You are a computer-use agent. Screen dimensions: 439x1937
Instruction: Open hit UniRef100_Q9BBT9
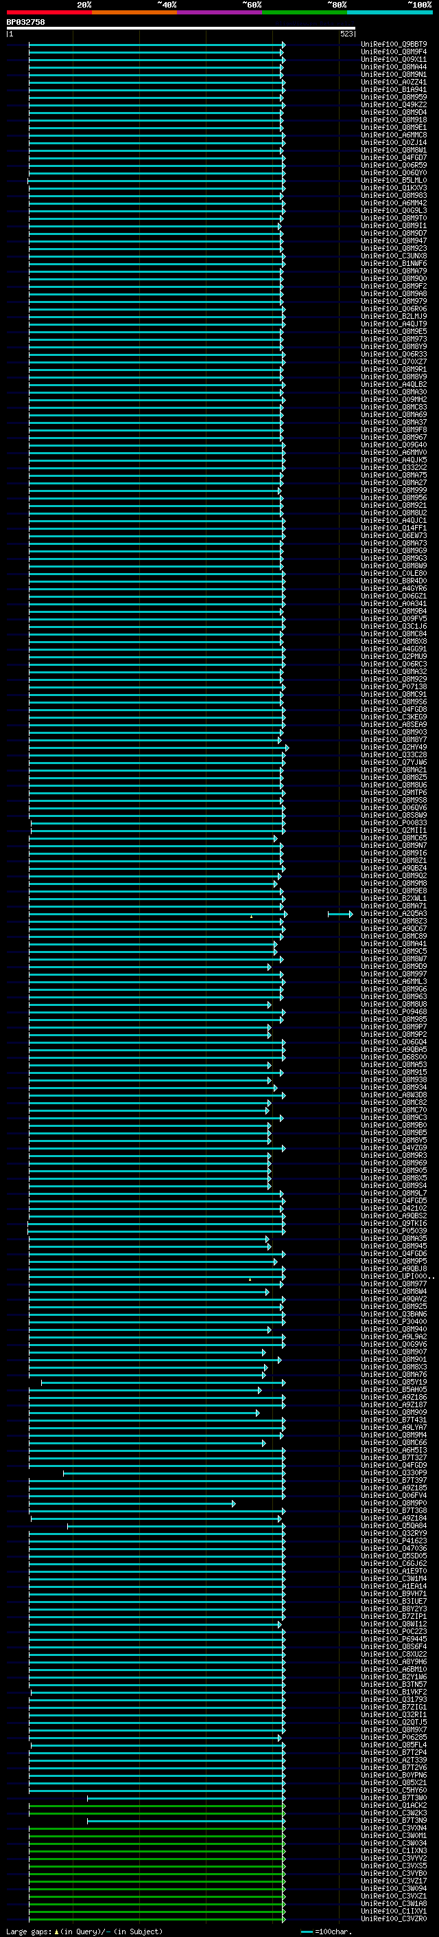coord(394,45)
